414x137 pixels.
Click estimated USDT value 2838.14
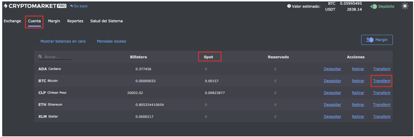[354, 9]
